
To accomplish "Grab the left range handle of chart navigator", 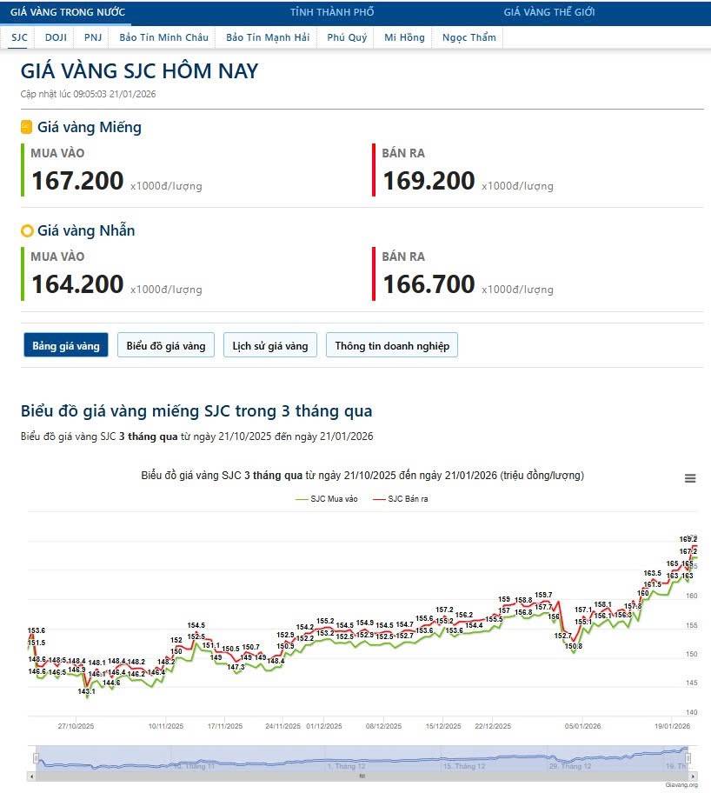I will click(x=35, y=757).
